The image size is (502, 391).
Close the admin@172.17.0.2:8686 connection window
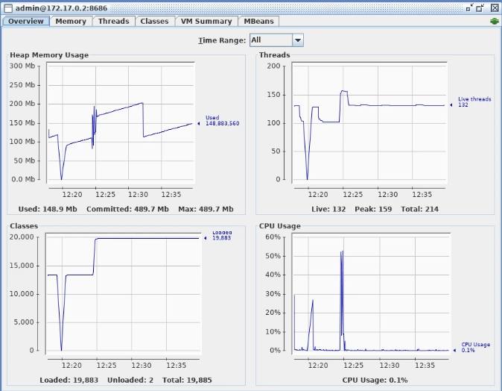493,7
